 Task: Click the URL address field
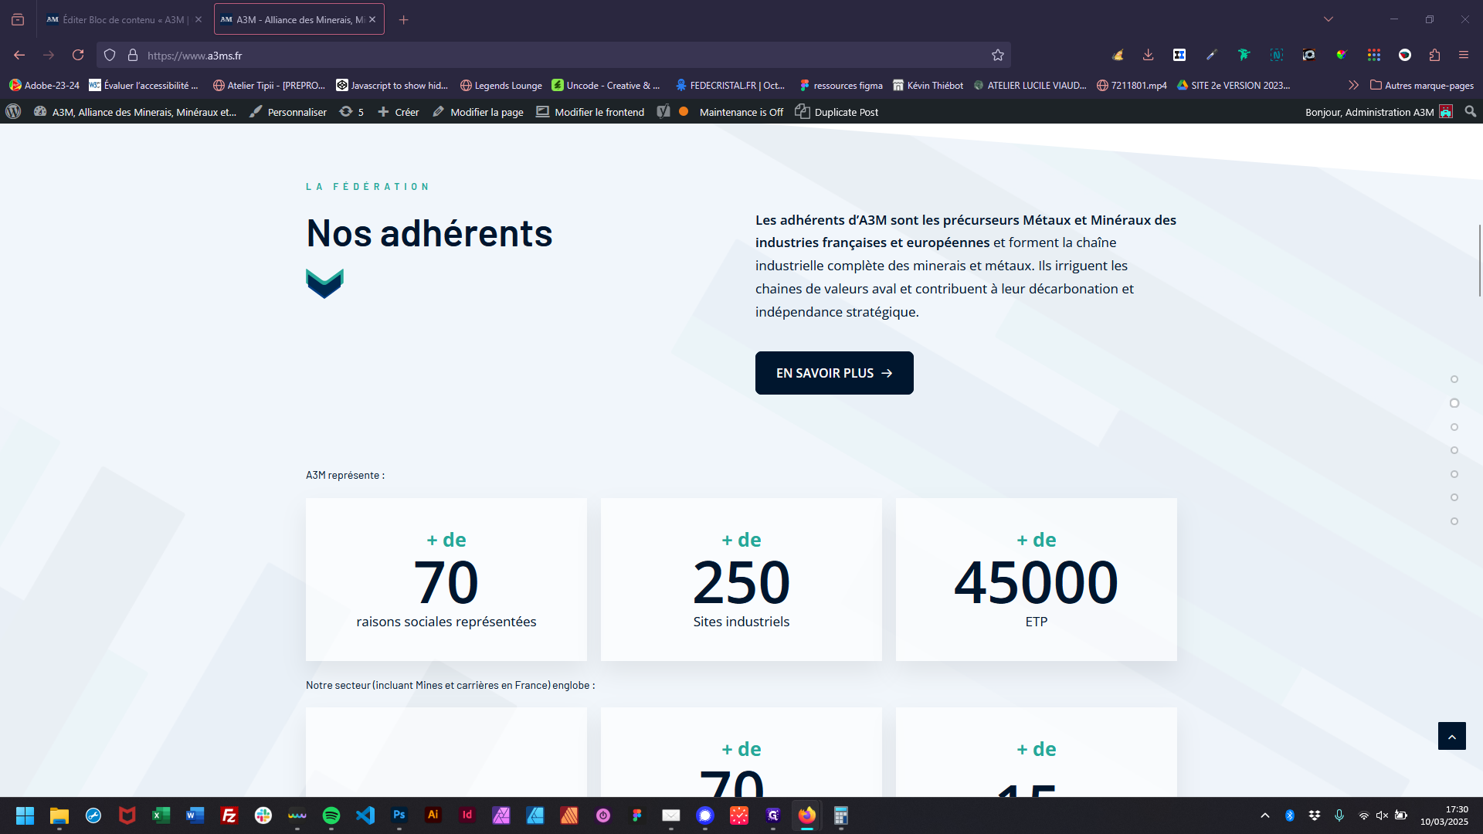point(541,55)
